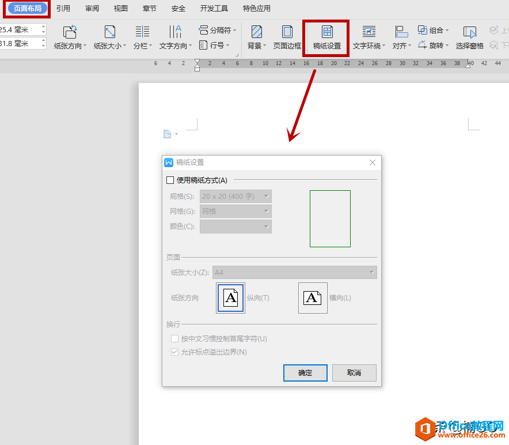Switch to the 视图 tab
Screen dimensions: 509x445
(121, 9)
